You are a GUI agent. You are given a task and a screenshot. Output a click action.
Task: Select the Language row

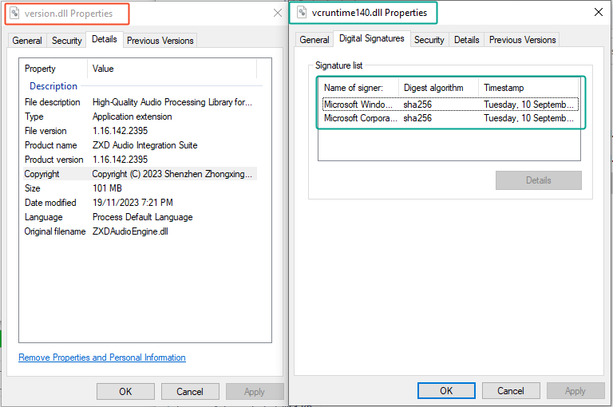[x=140, y=217]
